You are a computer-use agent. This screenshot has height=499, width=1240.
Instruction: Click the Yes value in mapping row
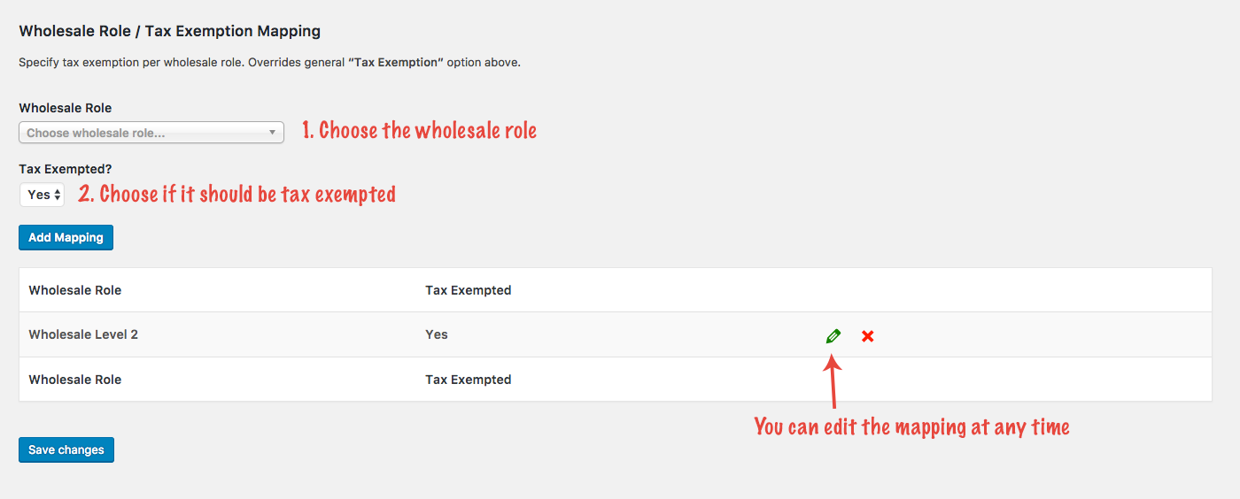pos(437,334)
